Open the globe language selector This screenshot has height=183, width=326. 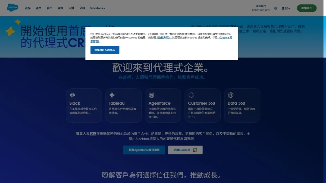point(276,8)
